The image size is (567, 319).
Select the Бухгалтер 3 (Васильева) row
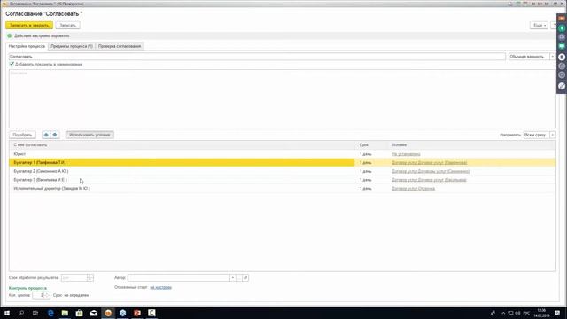coord(282,180)
